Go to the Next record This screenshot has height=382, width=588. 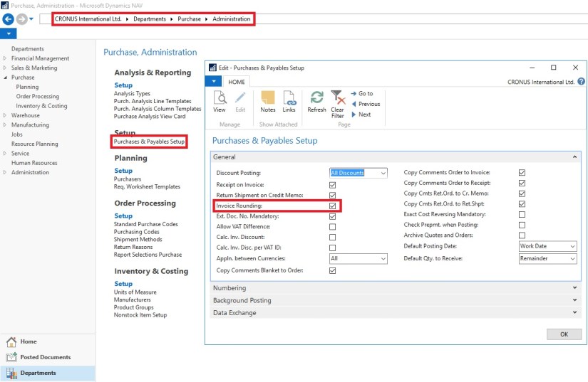click(364, 115)
